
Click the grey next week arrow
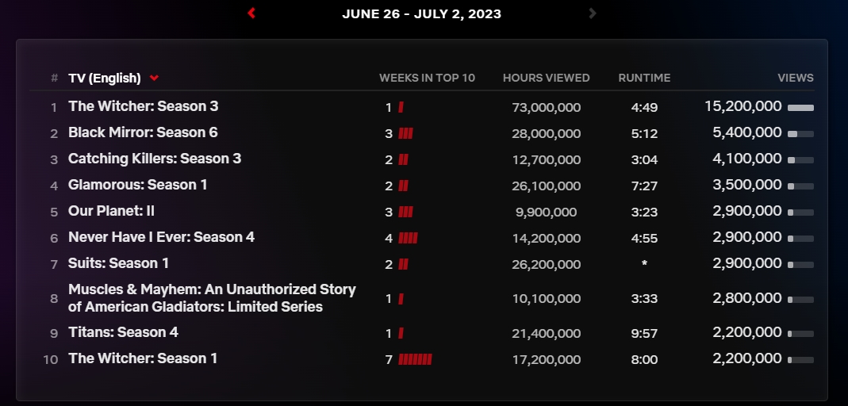(x=593, y=13)
